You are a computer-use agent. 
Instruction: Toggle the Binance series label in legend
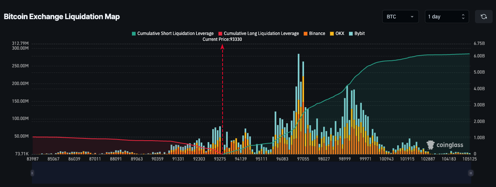pyautogui.click(x=317, y=33)
